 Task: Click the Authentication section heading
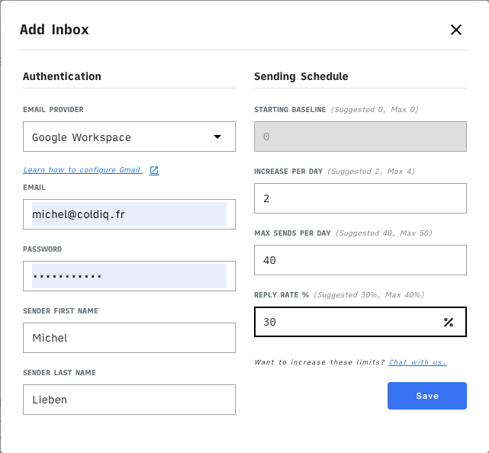(62, 76)
